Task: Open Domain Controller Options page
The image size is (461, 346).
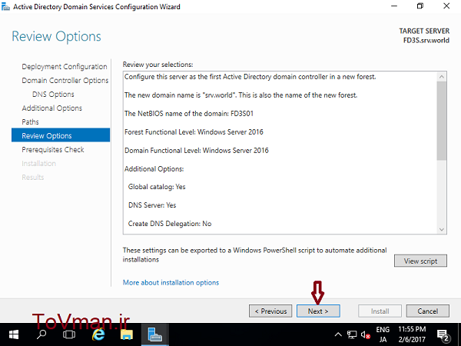Action: [x=65, y=81]
